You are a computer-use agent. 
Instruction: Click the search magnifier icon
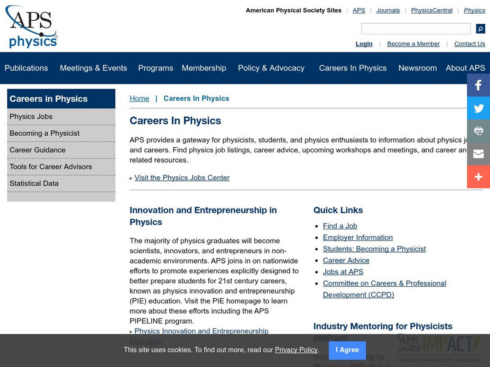point(481,28)
